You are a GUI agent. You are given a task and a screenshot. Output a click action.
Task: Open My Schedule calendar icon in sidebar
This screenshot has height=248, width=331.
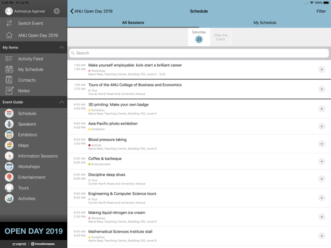(x=9, y=69)
